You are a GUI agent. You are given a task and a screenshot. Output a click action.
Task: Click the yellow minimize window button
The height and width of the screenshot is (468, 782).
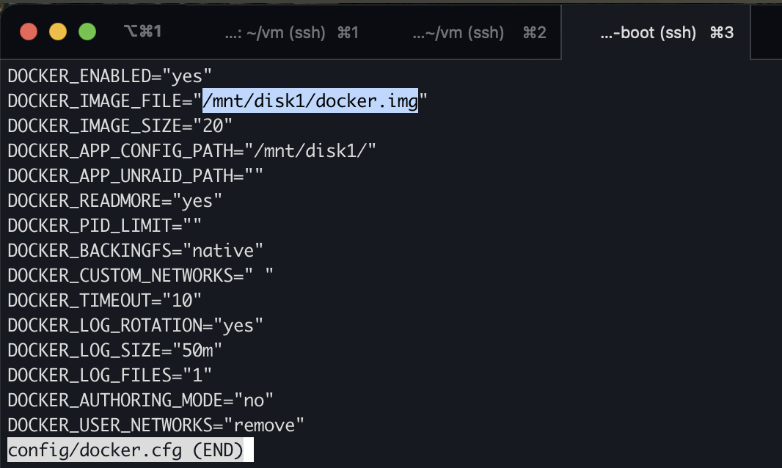click(x=58, y=32)
